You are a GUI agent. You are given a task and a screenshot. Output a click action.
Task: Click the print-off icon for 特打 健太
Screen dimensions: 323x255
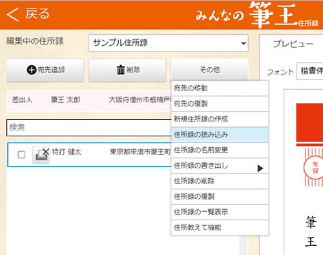41,154
